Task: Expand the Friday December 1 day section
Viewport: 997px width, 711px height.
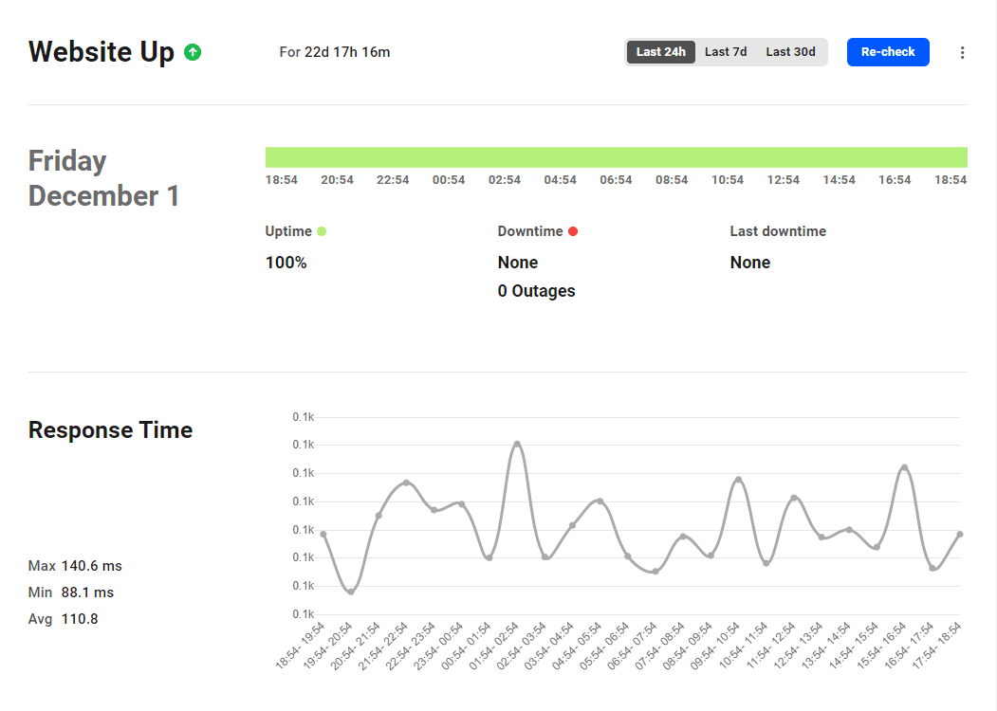Action: 103,178
